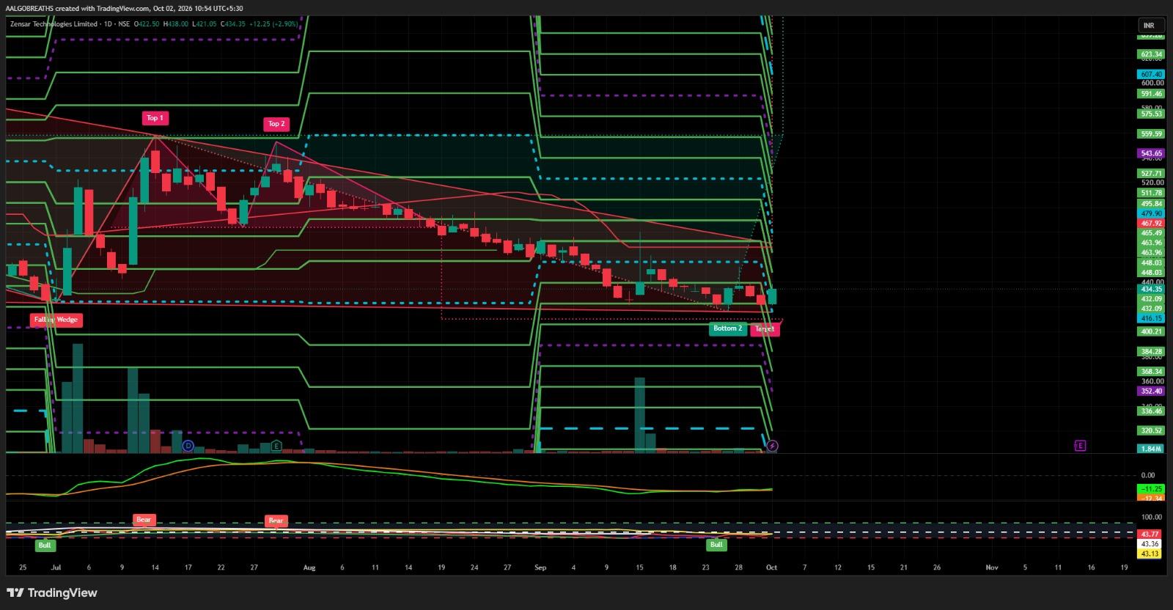Click the 559.59 price label
Viewport: 1173px width, 610px height.
pyautogui.click(x=1151, y=134)
